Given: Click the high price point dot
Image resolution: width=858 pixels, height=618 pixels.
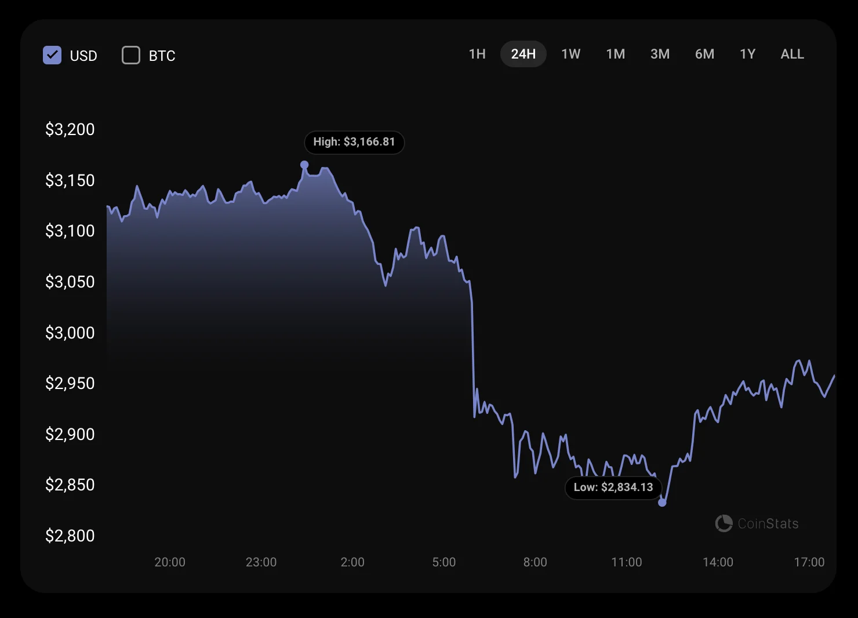Looking at the screenshot, I should pos(304,165).
